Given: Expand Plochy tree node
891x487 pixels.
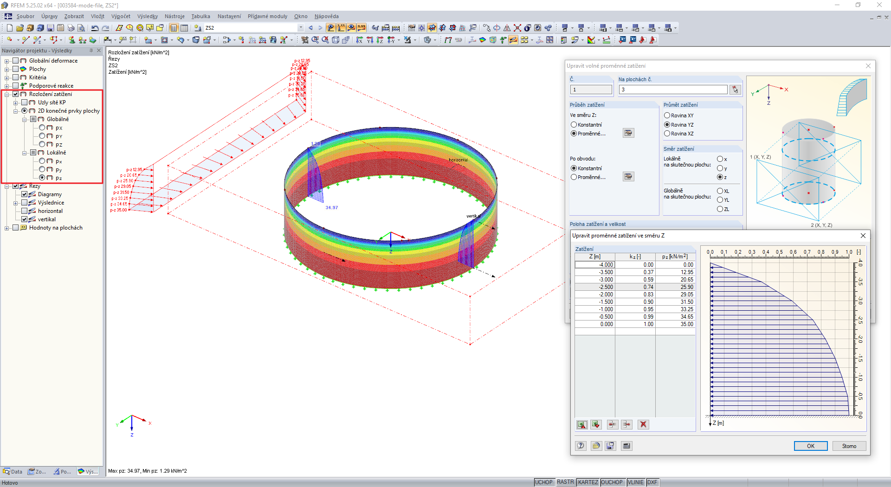Looking at the screenshot, I should coord(7,69).
